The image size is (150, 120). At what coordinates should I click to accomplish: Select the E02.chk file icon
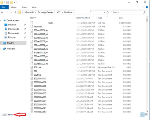[31, 67]
